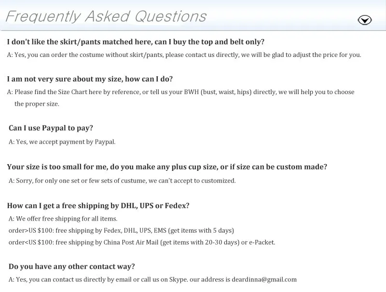Image resolution: width=386 pixels, height=292 pixels.
Task: Select the free shipping DHL UPS Fedex question
Action: point(98,206)
